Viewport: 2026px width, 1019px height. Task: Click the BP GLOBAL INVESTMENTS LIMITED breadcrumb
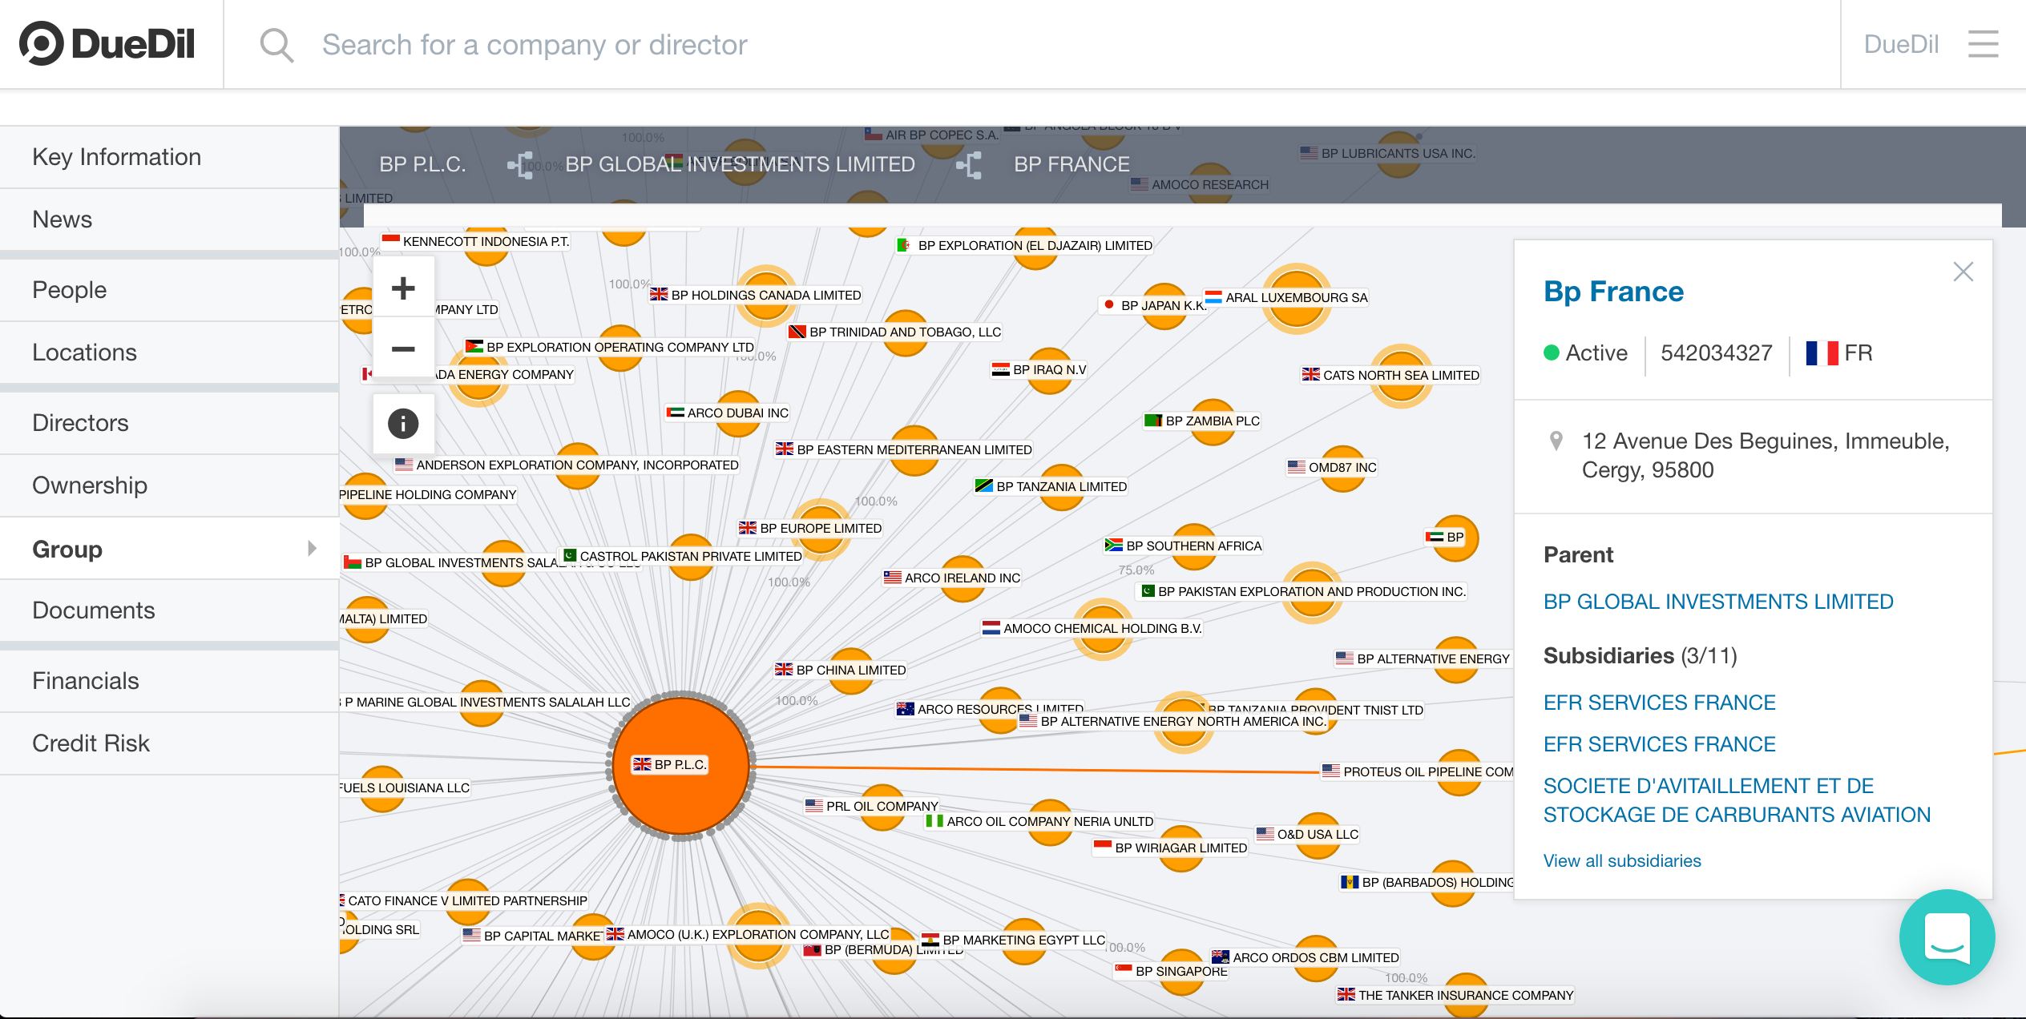740,165
